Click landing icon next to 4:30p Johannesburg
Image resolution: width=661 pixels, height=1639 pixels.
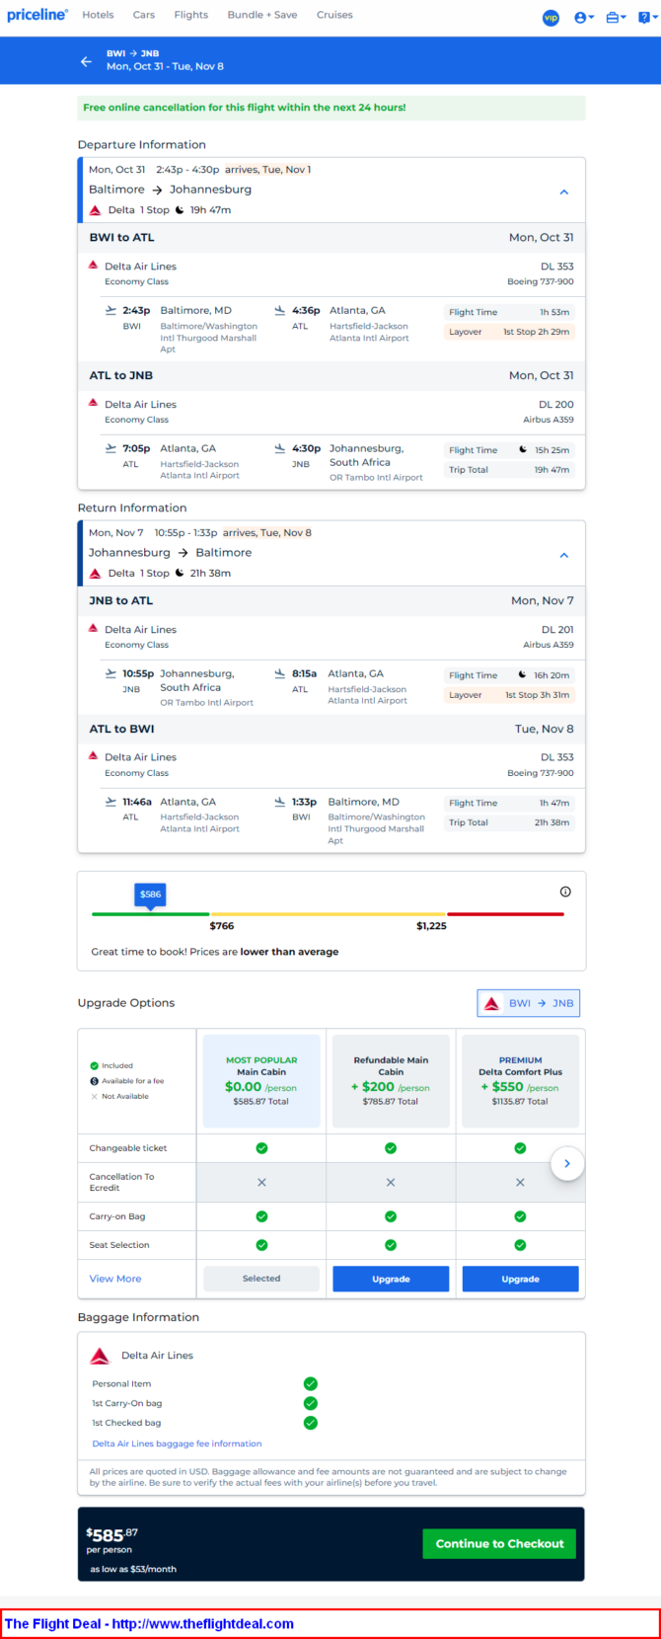pyautogui.click(x=280, y=448)
